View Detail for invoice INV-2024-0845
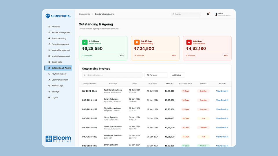278x156 pixels. (x=222, y=91)
